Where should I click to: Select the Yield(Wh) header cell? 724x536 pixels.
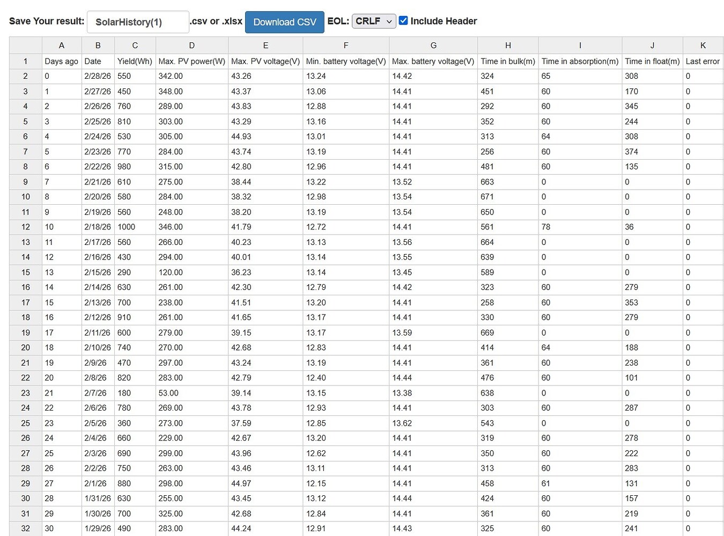pyautogui.click(x=135, y=61)
